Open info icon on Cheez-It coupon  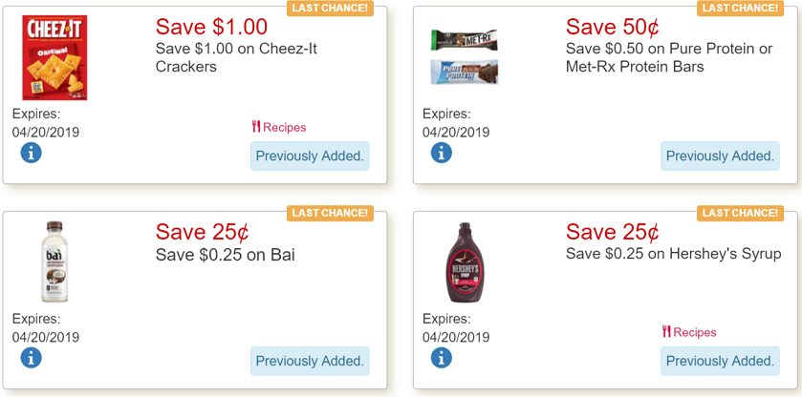pyautogui.click(x=31, y=153)
